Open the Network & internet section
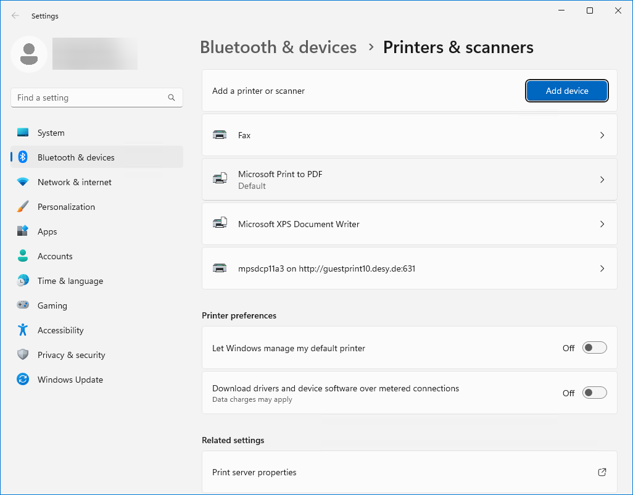Viewport: 633px width, 495px height. click(74, 182)
